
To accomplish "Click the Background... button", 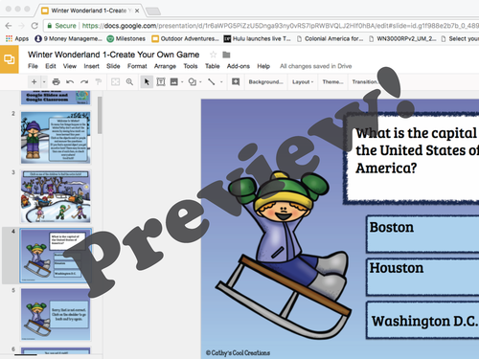I will [x=265, y=82].
